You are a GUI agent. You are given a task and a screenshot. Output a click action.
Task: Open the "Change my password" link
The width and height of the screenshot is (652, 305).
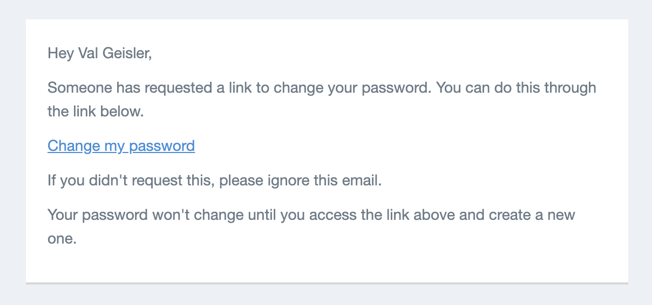point(121,146)
